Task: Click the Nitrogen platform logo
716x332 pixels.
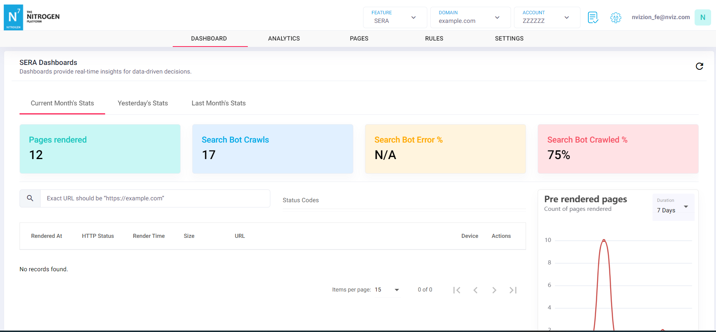Action: pyautogui.click(x=32, y=17)
